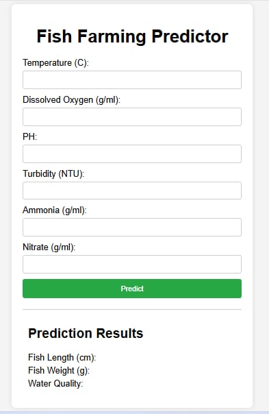Click the Turbidity (NTU) label
Image resolution: width=269 pixels, height=414 pixels.
pyautogui.click(x=53, y=173)
